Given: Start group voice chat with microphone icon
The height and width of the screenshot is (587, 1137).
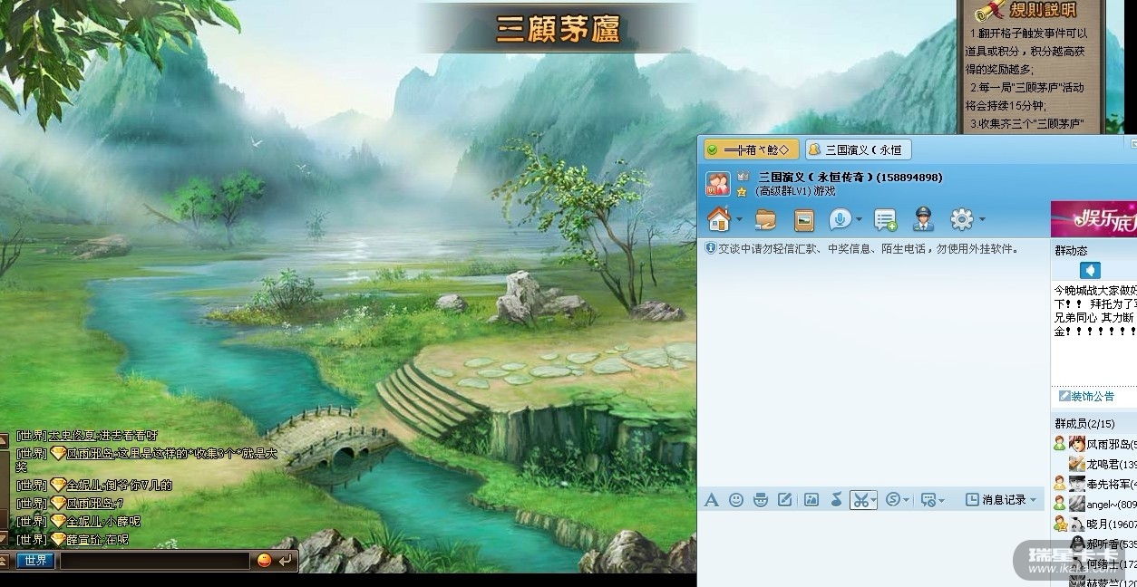Looking at the screenshot, I should (x=841, y=219).
